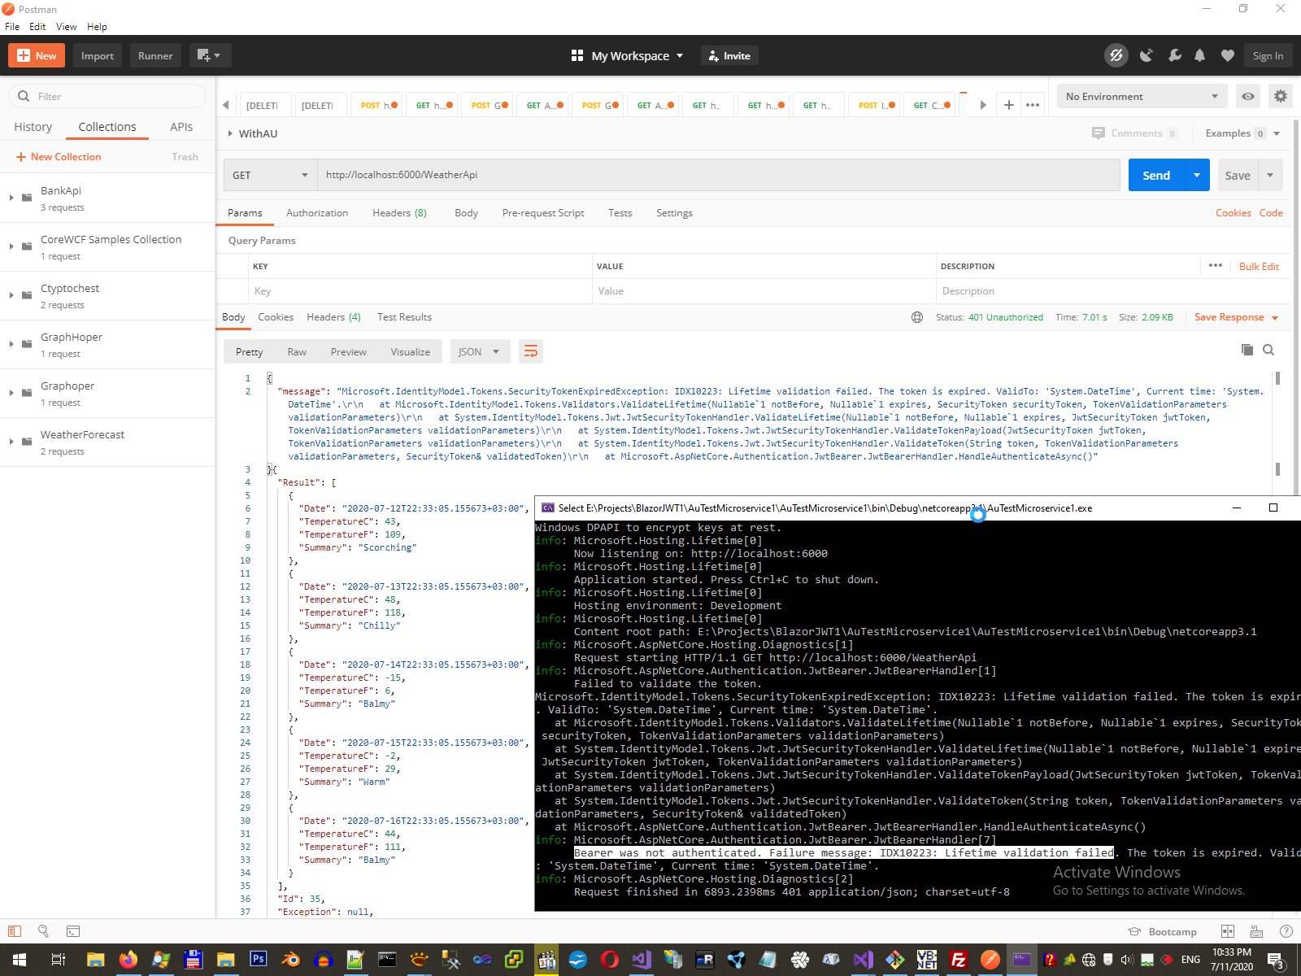Click the Windows Start button
Image resolution: width=1301 pixels, height=976 pixels.
[20, 960]
